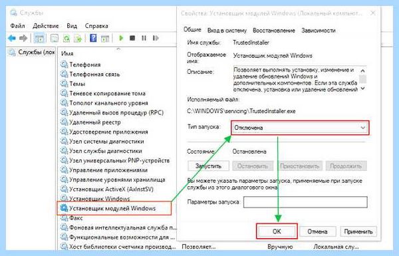Select Управление уровнями хранилища service
Screen dimensions: 399x256
point(117,180)
